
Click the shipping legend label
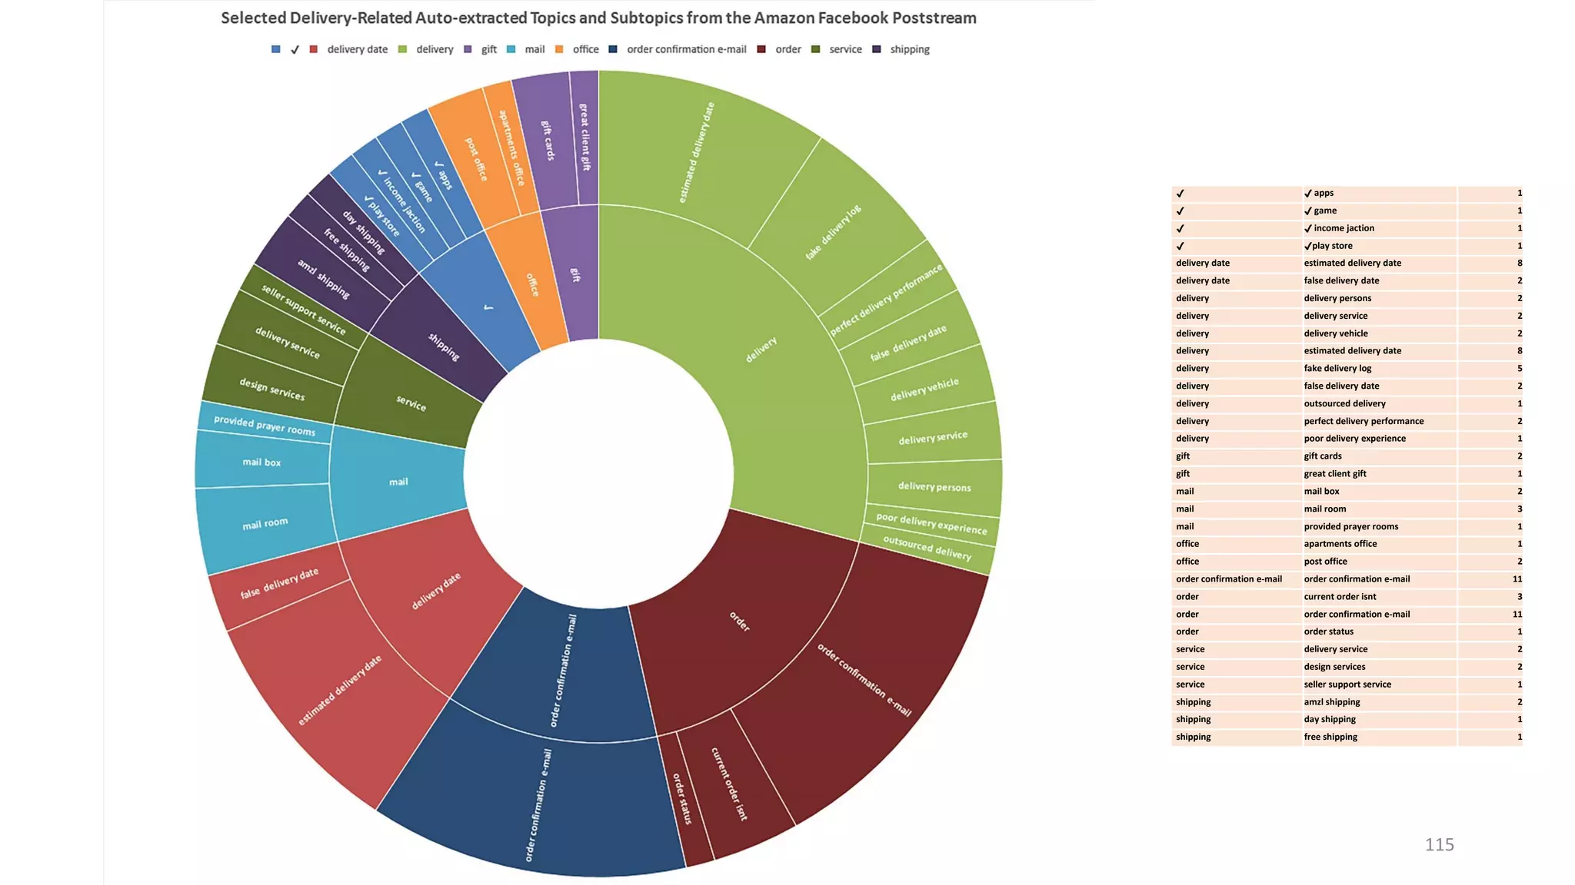[x=910, y=49]
